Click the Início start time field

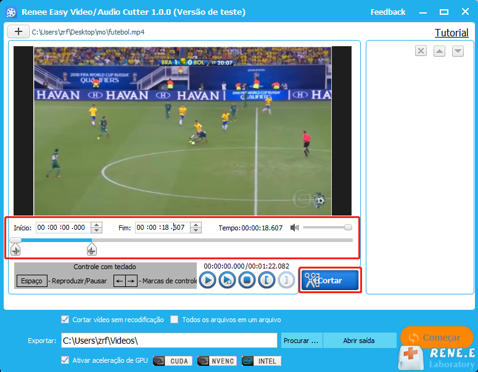tap(63, 227)
